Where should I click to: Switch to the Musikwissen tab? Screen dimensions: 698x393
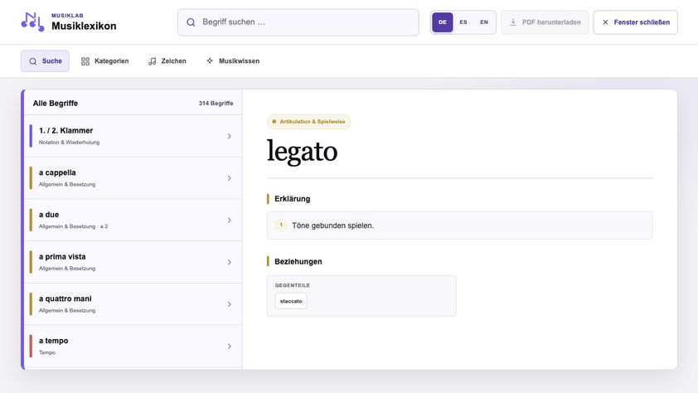233,61
